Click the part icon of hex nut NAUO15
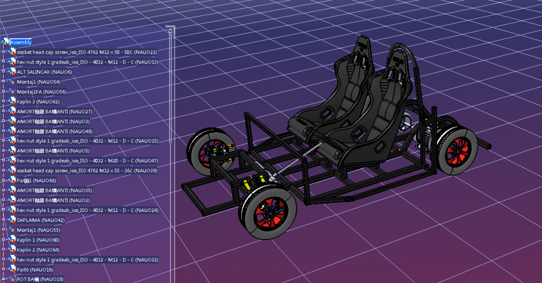Screen dimensions: 542x283 (x=12, y=140)
